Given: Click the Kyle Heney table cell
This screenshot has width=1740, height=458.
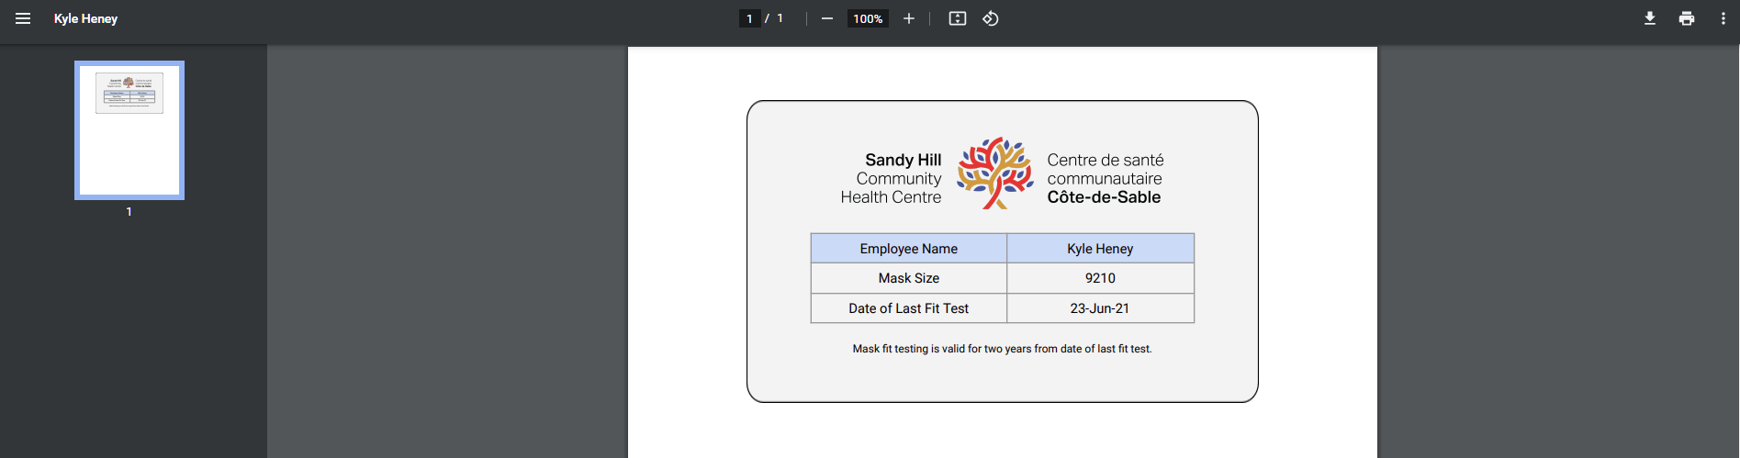Looking at the screenshot, I should [x=1101, y=249].
